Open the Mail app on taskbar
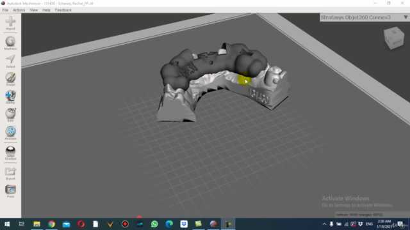 coord(66,224)
